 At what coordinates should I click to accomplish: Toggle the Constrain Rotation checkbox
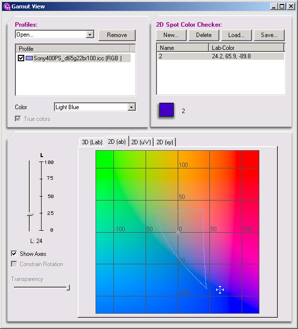coord(14,264)
